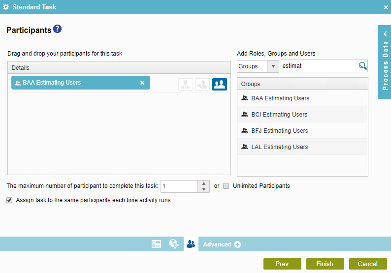Select the group participants icon

[x=220, y=84]
